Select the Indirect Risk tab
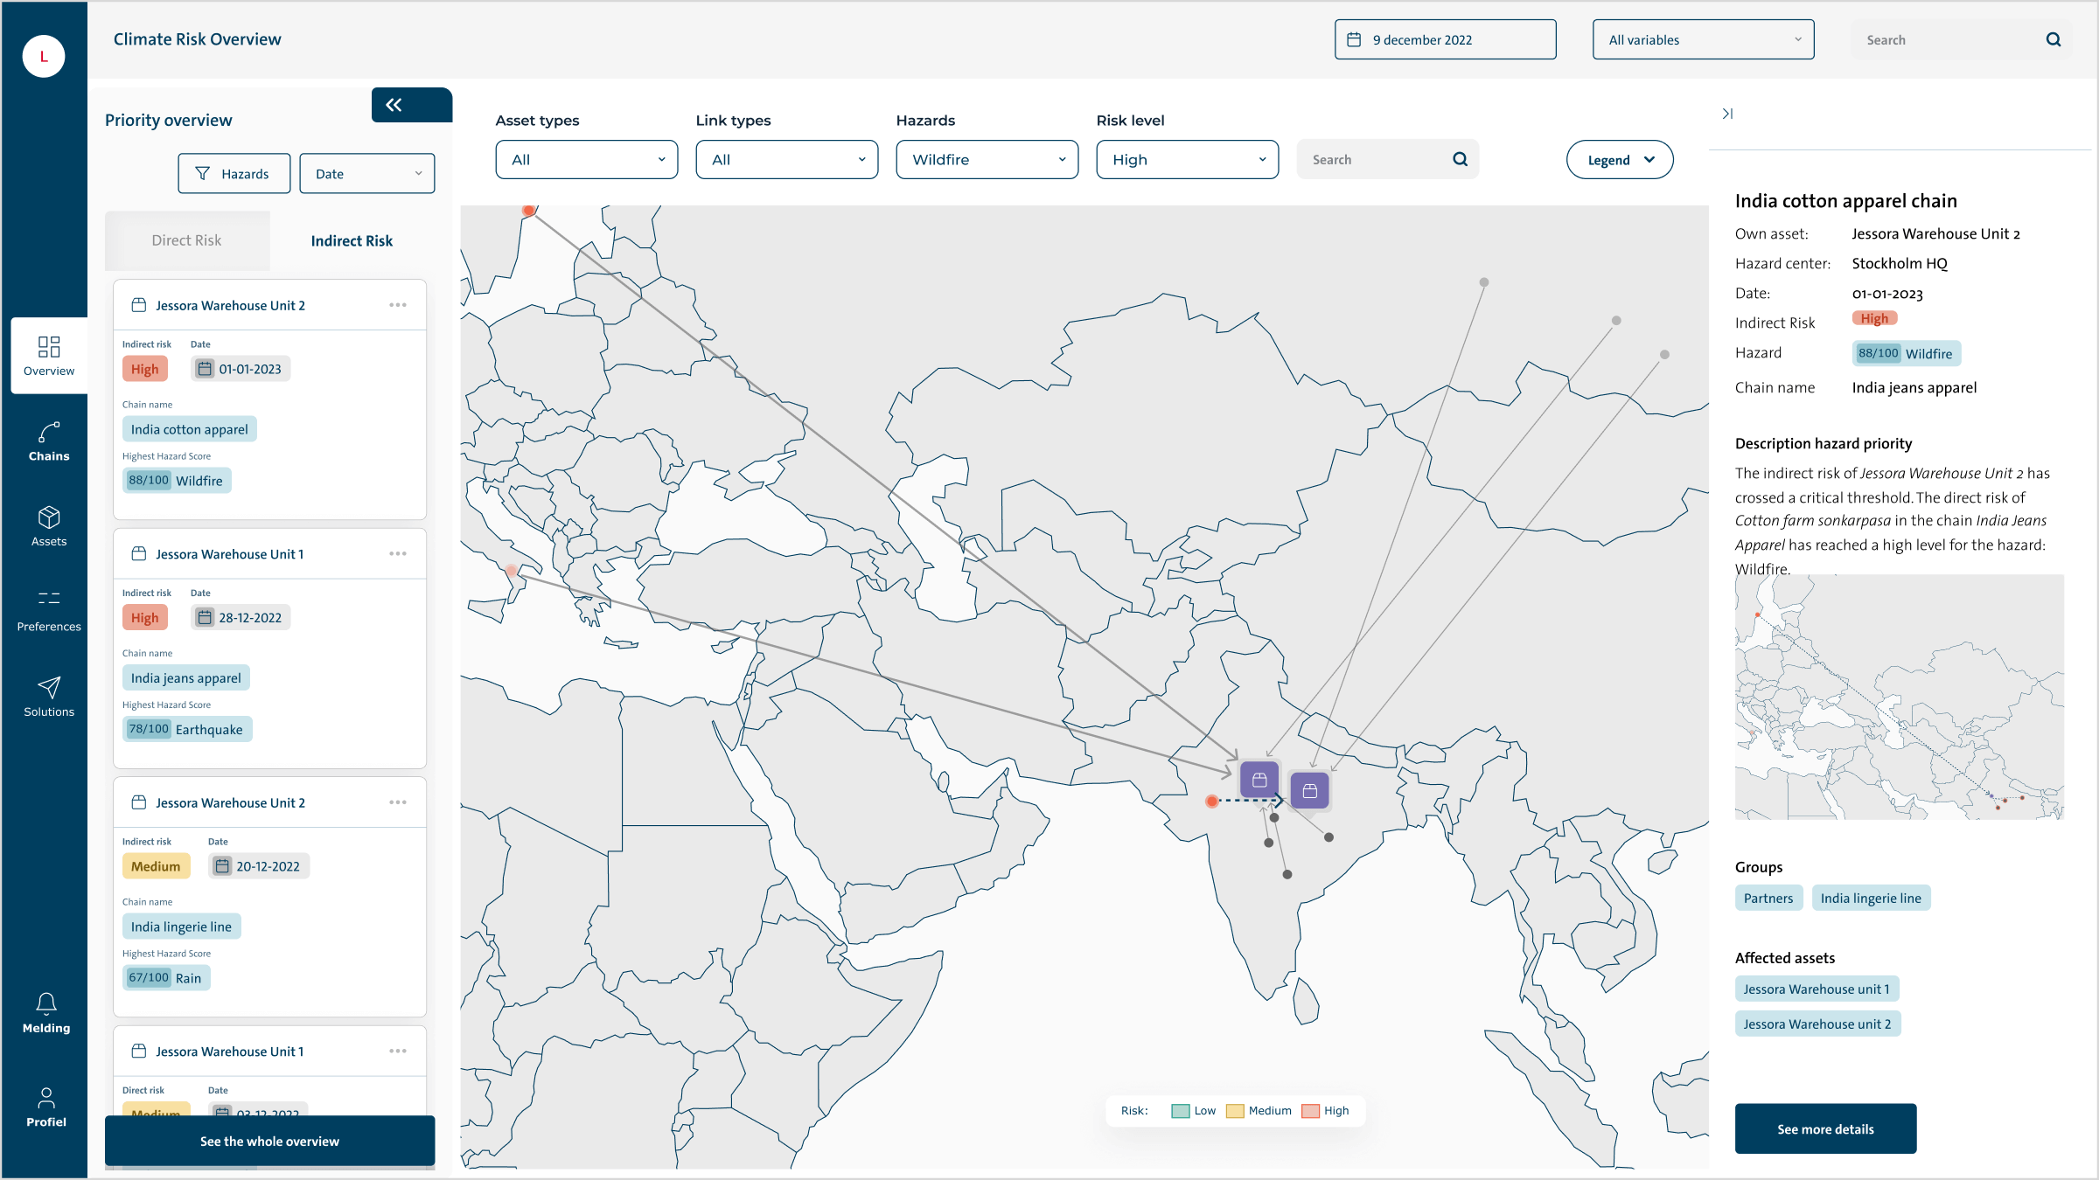The image size is (2099, 1180). 352,240
